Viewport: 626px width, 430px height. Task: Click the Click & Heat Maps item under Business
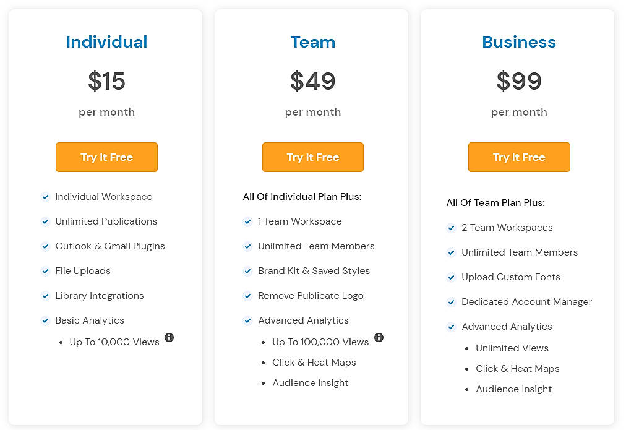click(518, 368)
